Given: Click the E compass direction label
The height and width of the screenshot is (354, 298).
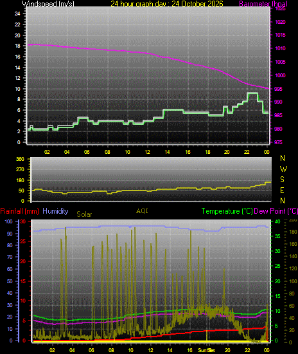Looking at the screenshot, I should (x=282, y=191).
